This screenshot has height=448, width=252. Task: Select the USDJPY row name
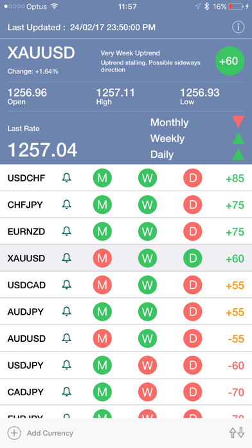(x=26, y=365)
